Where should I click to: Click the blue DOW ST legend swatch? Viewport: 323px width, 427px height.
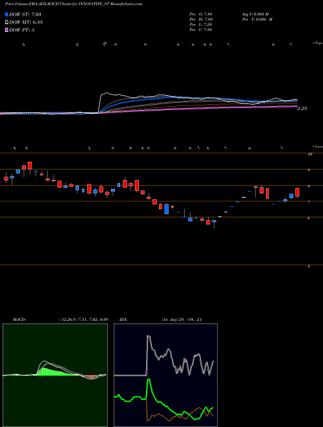coord(6,14)
